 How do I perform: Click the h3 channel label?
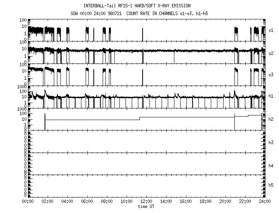271,142
